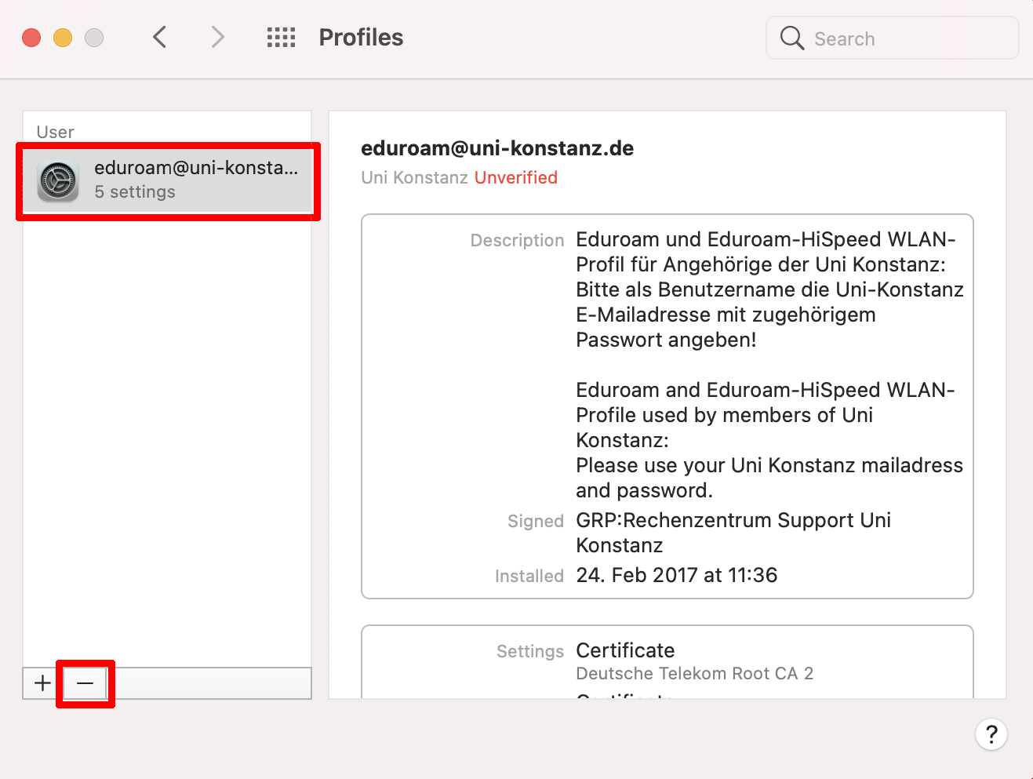
Task: Go back with the left chevron
Action: tap(160, 37)
